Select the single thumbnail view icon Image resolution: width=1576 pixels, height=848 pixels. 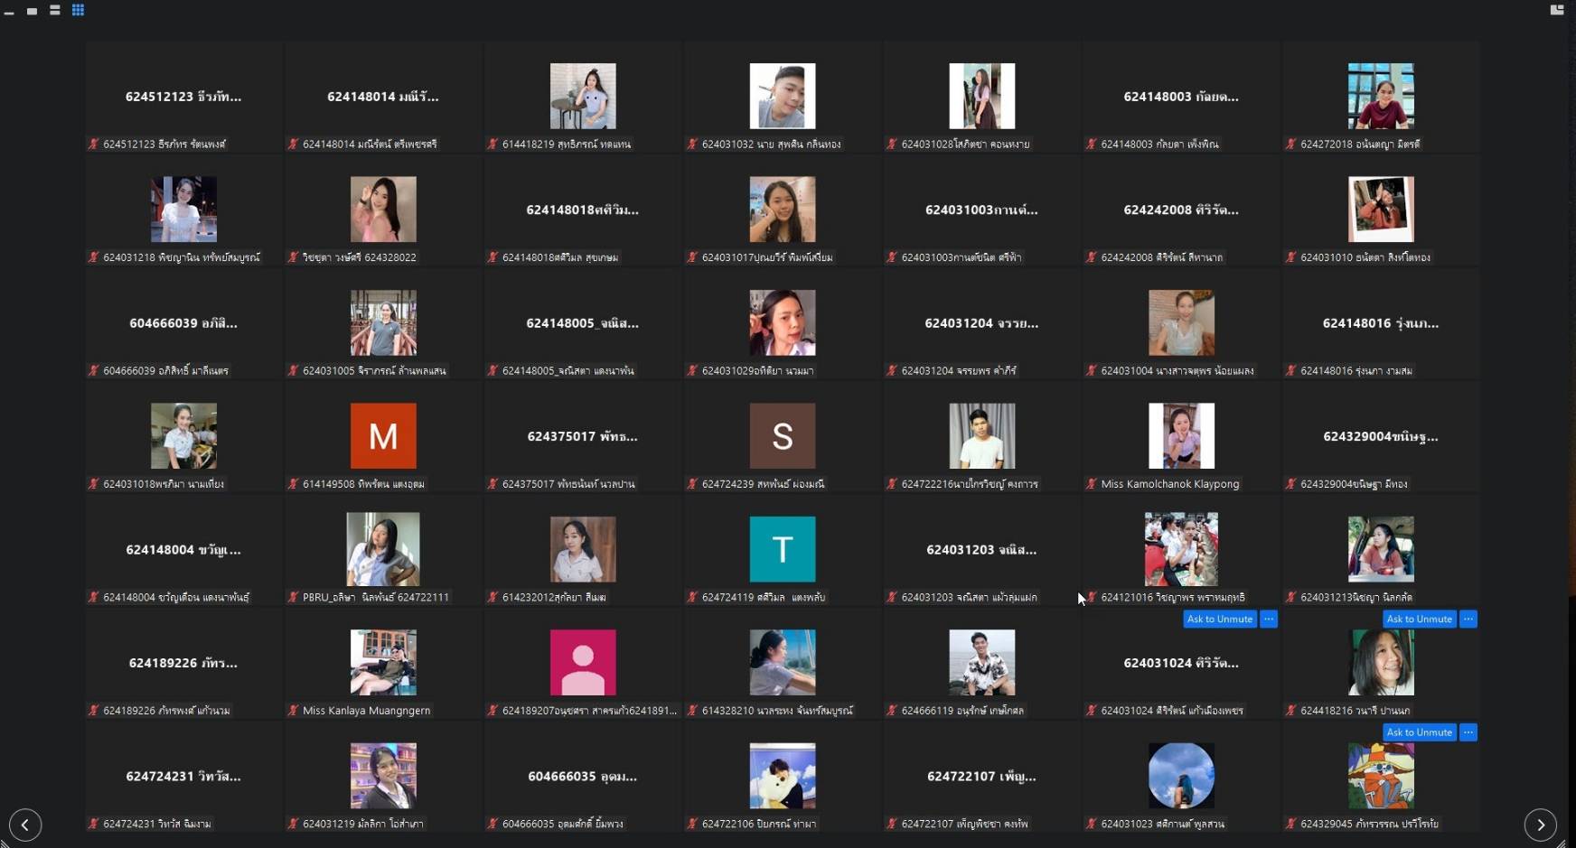32,11
